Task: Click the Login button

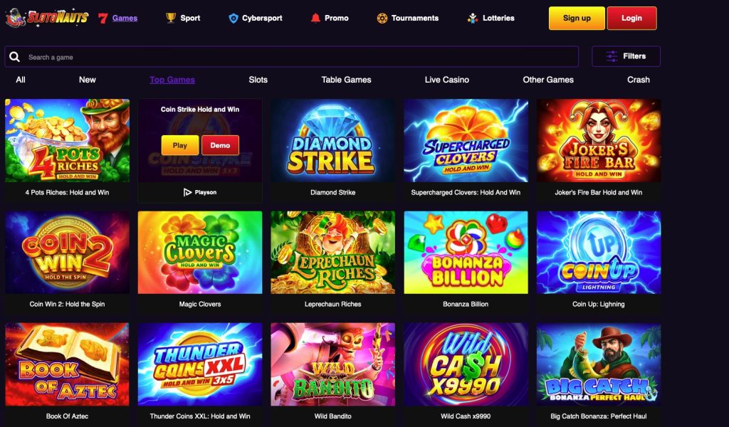Action: tap(632, 18)
